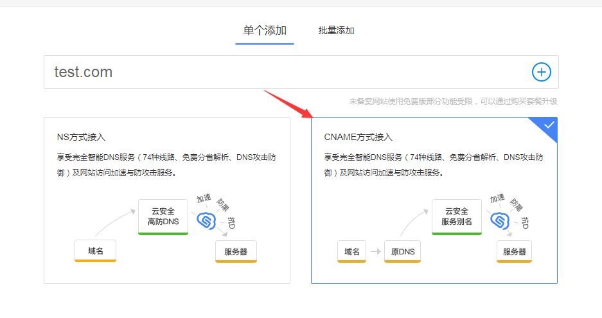602x318 pixels.
Task: Click the cloud shield icon in NS diagram
Action: click(x=205, y=220)
